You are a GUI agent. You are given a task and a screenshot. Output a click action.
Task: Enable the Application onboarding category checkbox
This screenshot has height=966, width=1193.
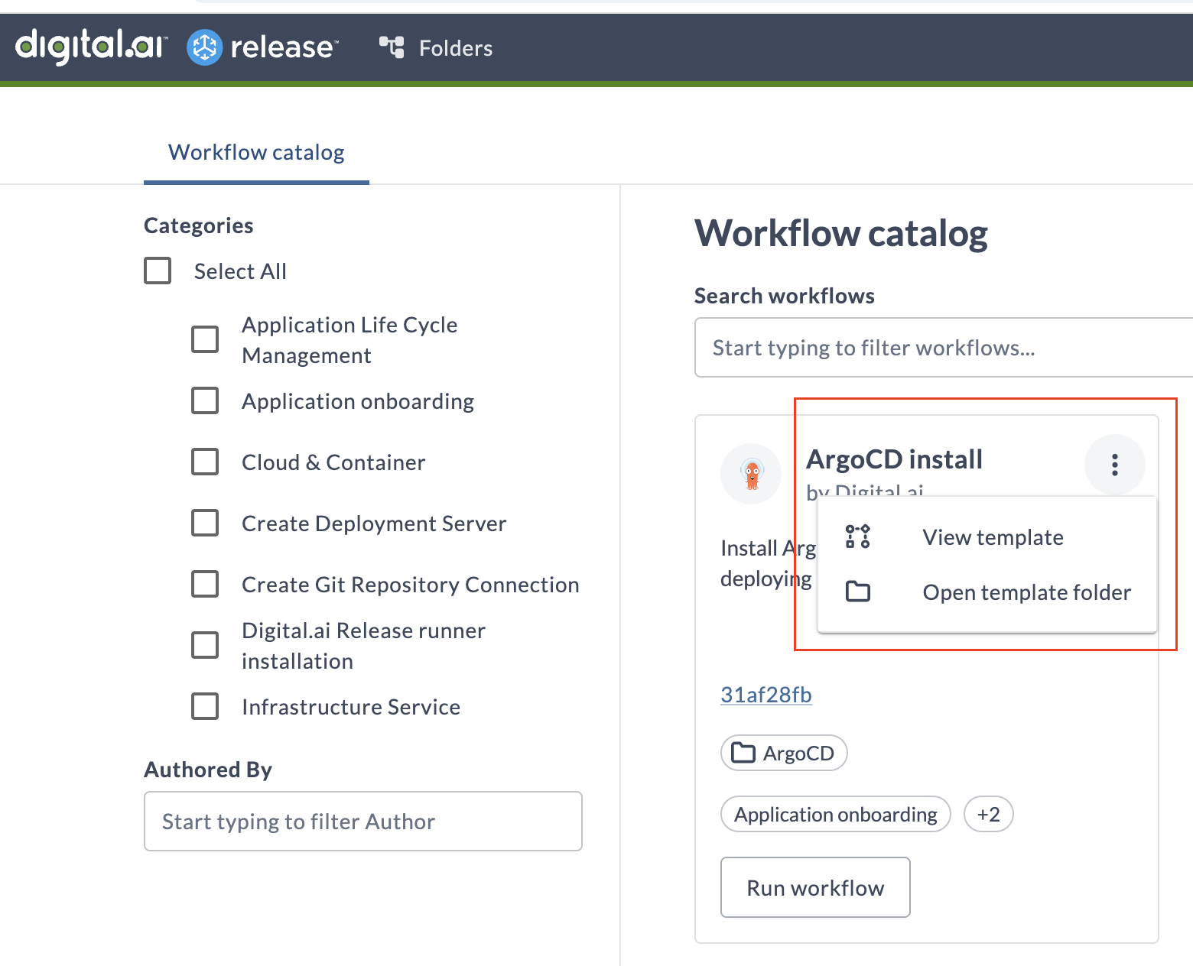tap(205, 400)
